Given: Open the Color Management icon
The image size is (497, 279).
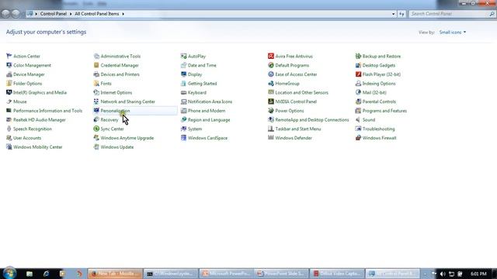Looking at the screenshot, I should [x=9, y=65].
